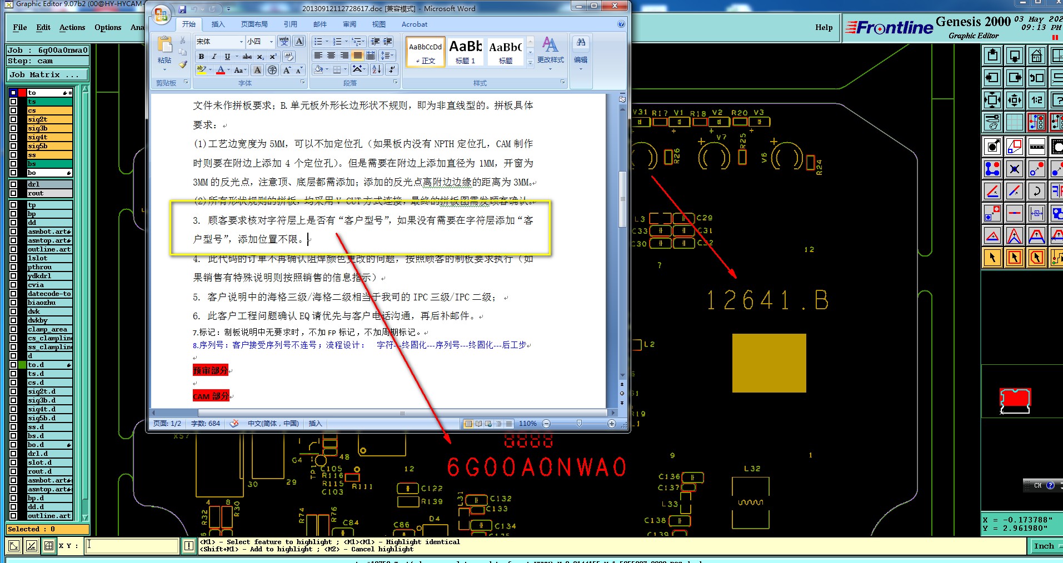1063x563 pixels.
Task: Toggle the checkbox for layer to.d
Action: pyautogui.click(x=13, y=365)
